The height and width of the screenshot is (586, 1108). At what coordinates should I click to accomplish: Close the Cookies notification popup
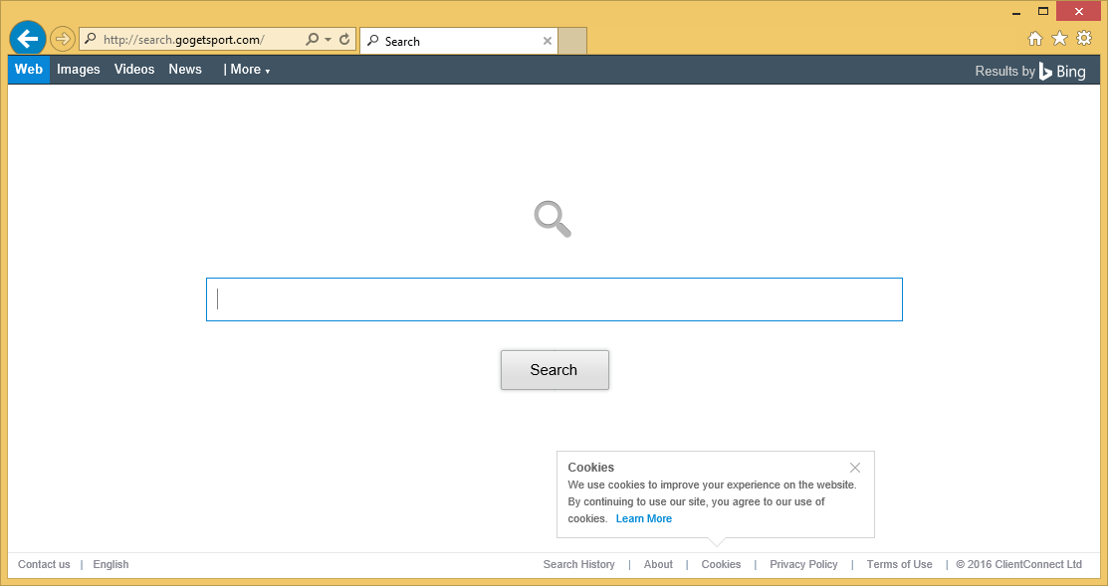(855, 468)
